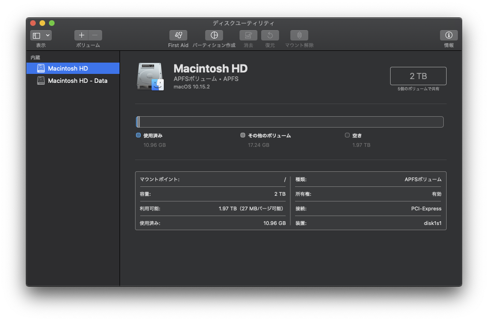Click the 2 TB capacity box

[418, 76]
